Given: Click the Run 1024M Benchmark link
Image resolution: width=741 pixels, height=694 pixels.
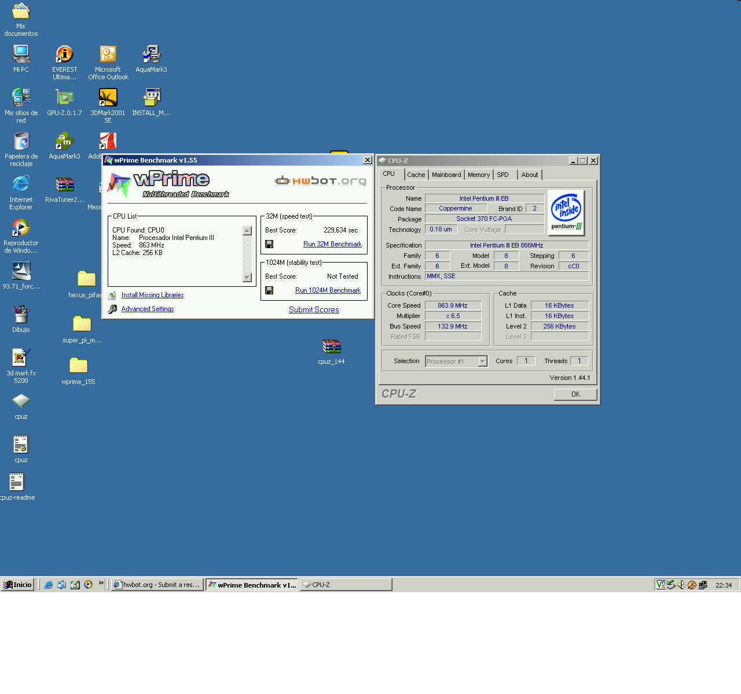Looking at the screenshot, I should pos(328,290).
